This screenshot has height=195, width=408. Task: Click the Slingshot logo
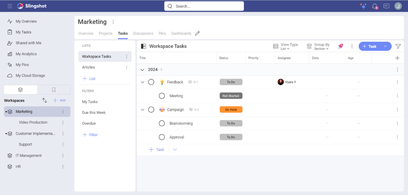click(x=32, y=6)
